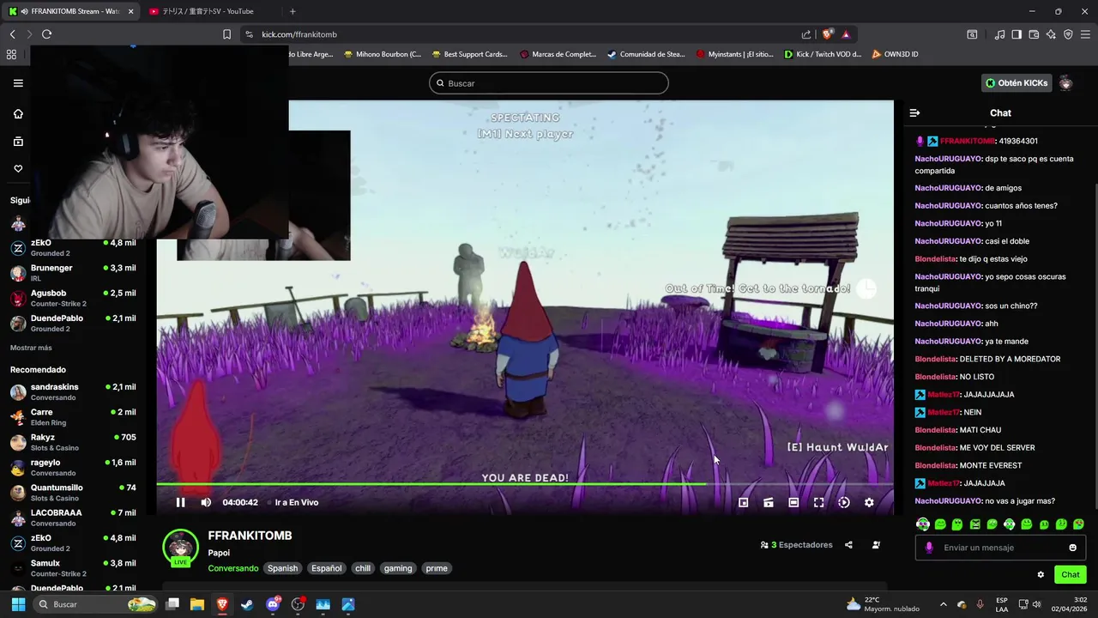
Task: Expand followed list with 'Mostrar más'
Action: pyautogui.click(x=31, y=348)
